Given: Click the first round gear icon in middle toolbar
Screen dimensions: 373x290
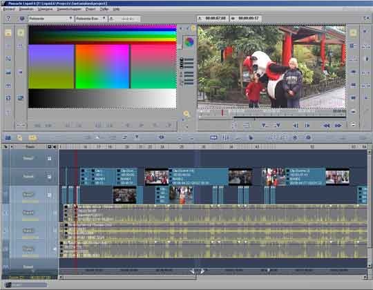Looking at the screenshot, I should coord(295,137).
